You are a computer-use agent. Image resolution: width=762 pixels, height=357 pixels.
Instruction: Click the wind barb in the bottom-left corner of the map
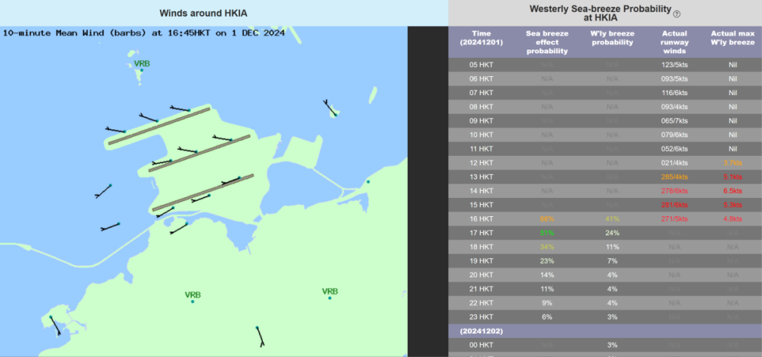(54, 326)
